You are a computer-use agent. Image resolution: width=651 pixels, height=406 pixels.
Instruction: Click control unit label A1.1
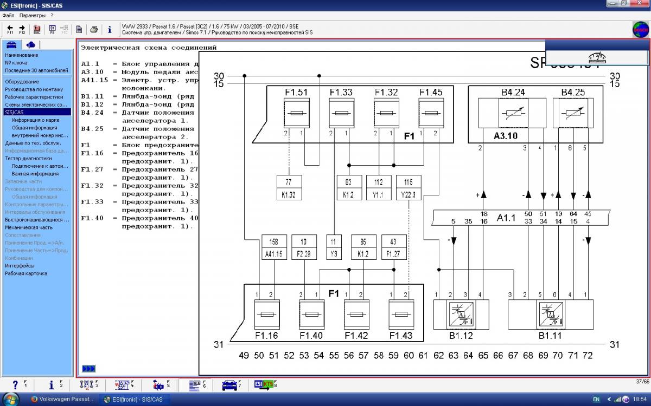pyautogui.click(x=507, y=218)
